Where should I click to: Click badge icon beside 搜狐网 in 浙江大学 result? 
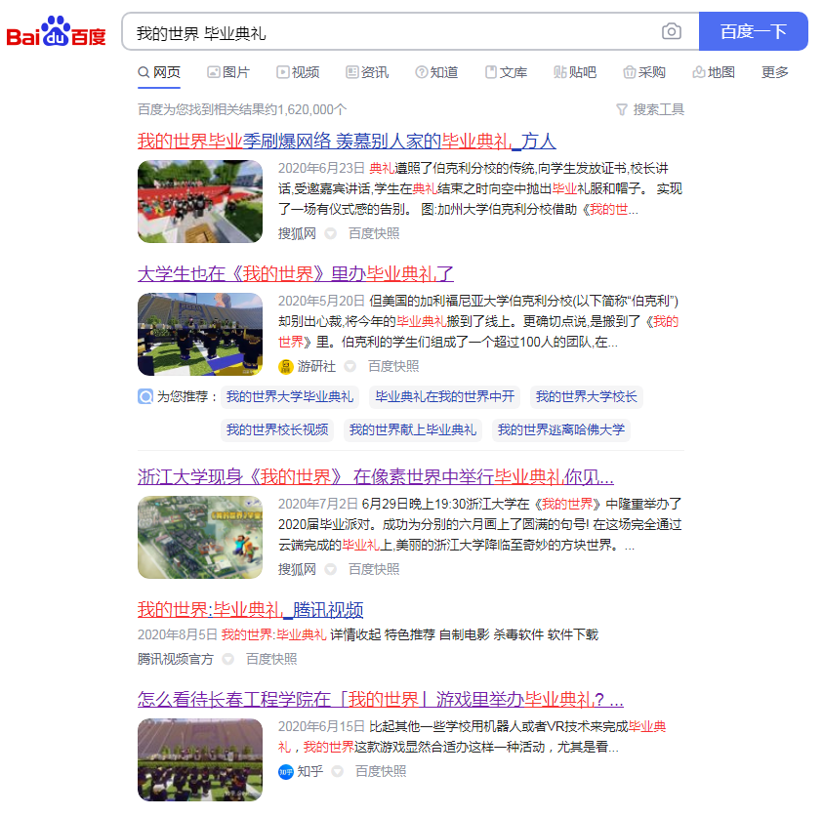point(330,569)
